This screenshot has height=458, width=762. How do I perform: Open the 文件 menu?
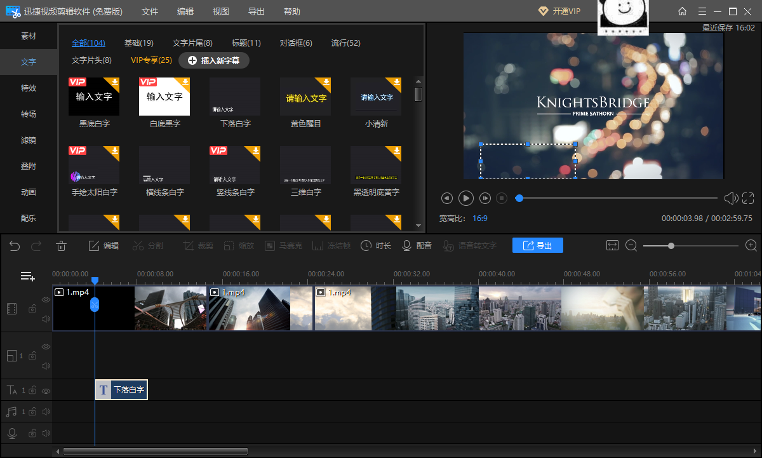pyautogui.click(x=150, y=11)
